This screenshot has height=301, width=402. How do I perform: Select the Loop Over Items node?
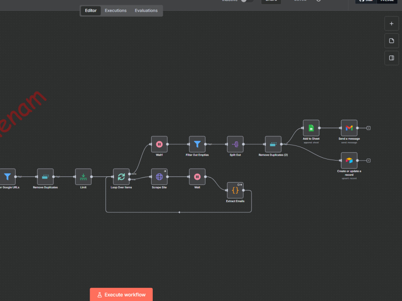(121, 177)
